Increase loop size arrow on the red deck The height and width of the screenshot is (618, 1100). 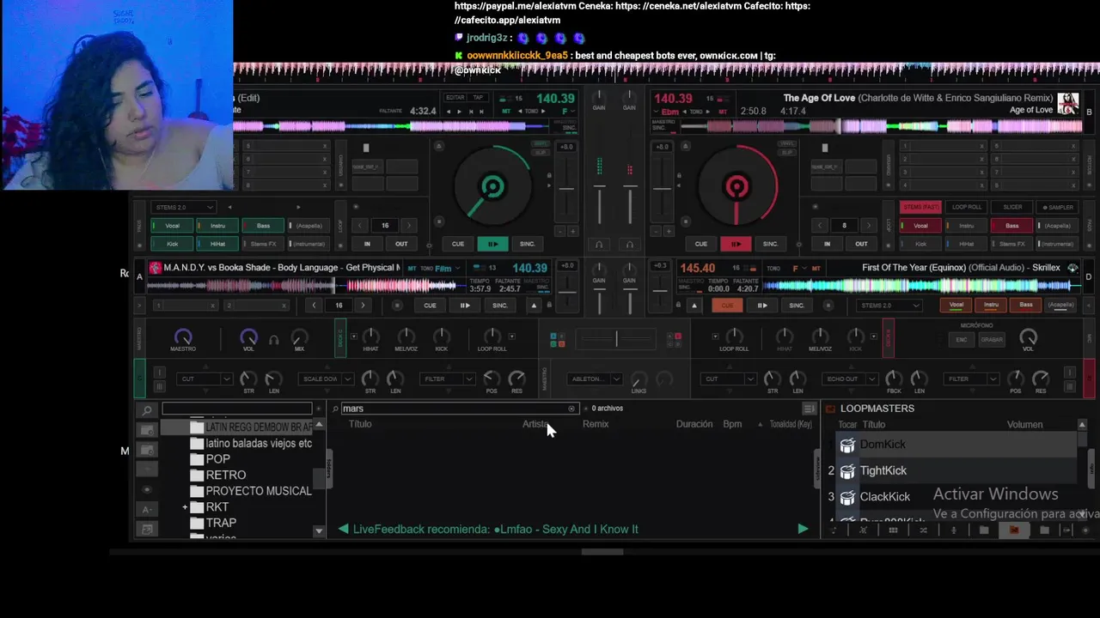[x=868, y=226]
